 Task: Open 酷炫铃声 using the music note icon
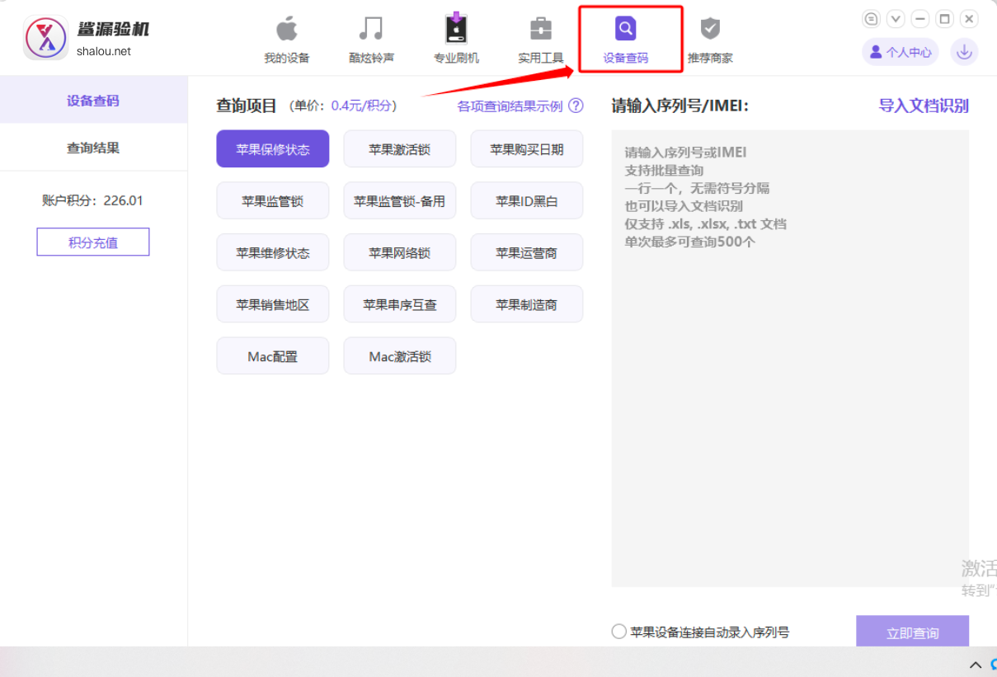point(371,30)
